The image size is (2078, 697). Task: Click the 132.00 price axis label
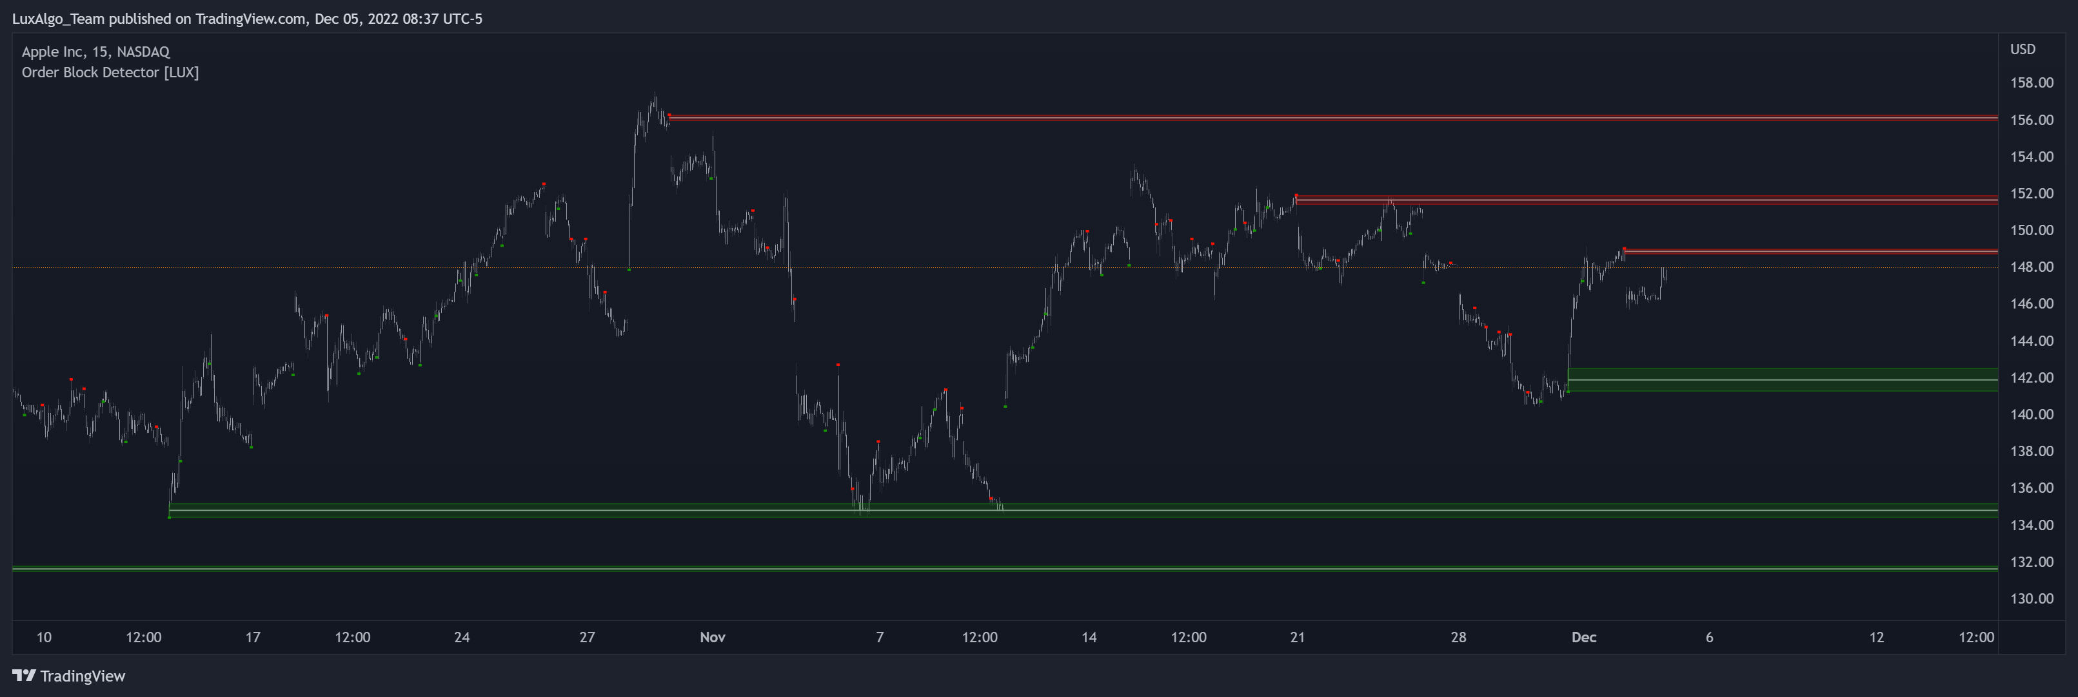(2031, 562)
